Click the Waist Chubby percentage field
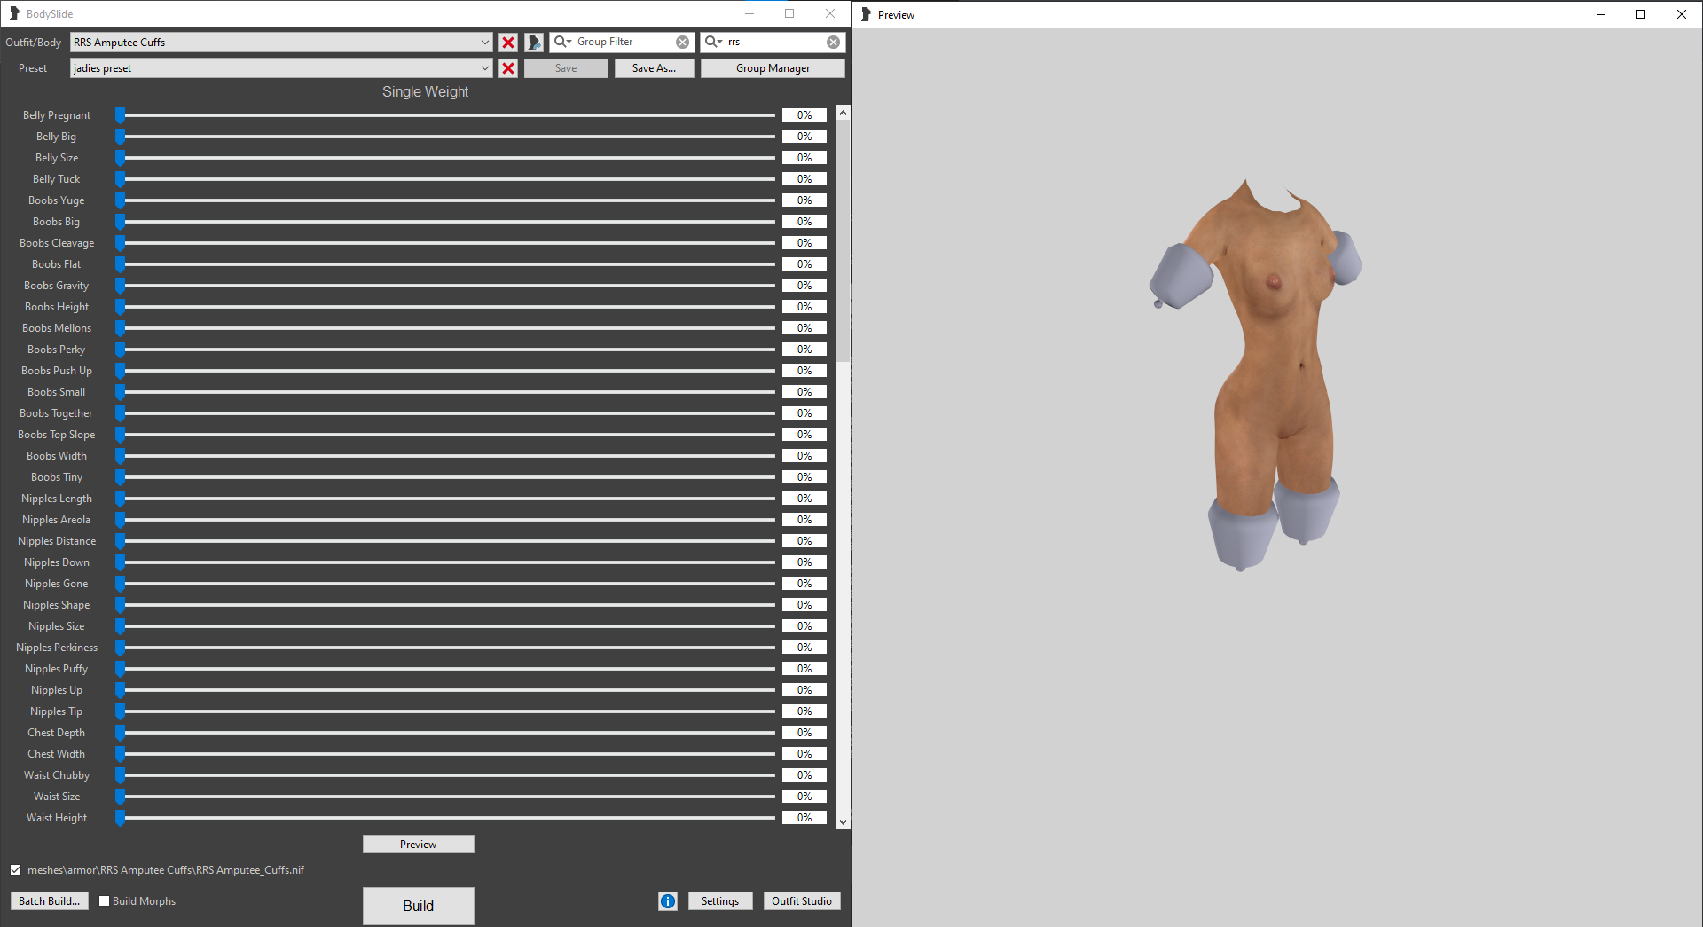This screenshot has height=927, width=1703. pyautogui.click(x=804, y=775)
